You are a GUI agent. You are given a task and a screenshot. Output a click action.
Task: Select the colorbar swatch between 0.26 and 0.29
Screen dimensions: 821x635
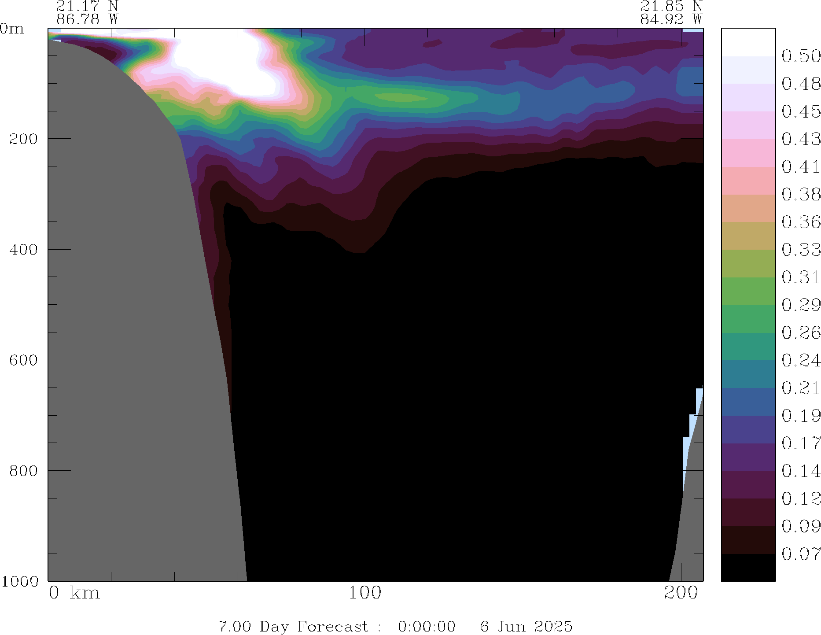point(748,319)
